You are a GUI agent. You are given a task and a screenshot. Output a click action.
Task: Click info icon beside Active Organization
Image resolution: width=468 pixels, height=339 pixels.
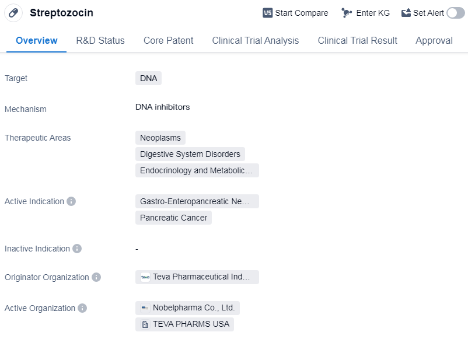(x=82, y=308)
